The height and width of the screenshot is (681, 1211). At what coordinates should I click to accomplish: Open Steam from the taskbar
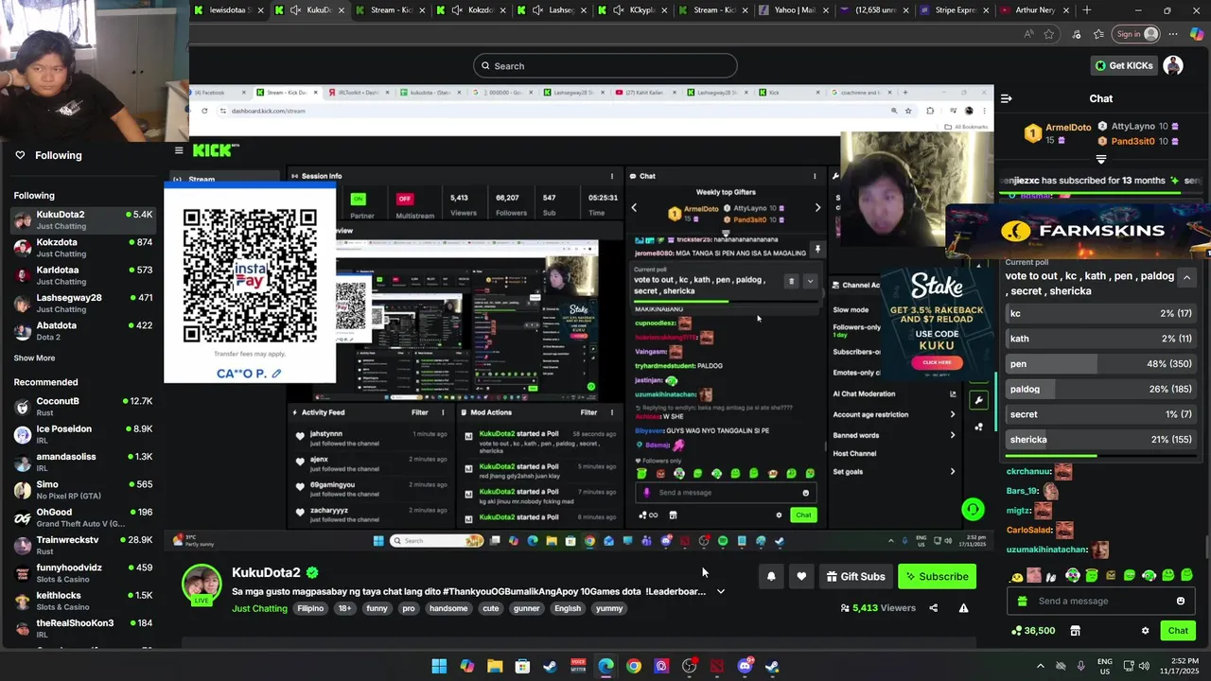[550, 666]
